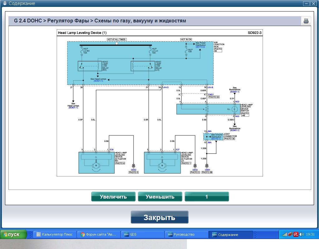View PHOTO 6 of the RH actuator
The image size is (319, 249).
click(120, 163)
